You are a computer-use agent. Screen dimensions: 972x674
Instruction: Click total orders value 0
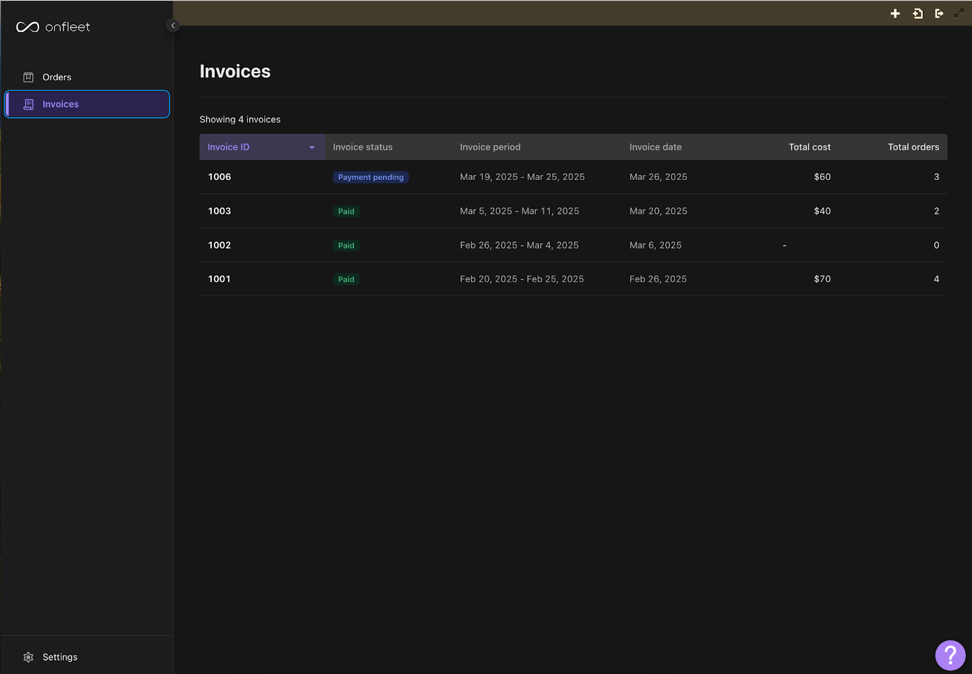(x=936, y=245)
